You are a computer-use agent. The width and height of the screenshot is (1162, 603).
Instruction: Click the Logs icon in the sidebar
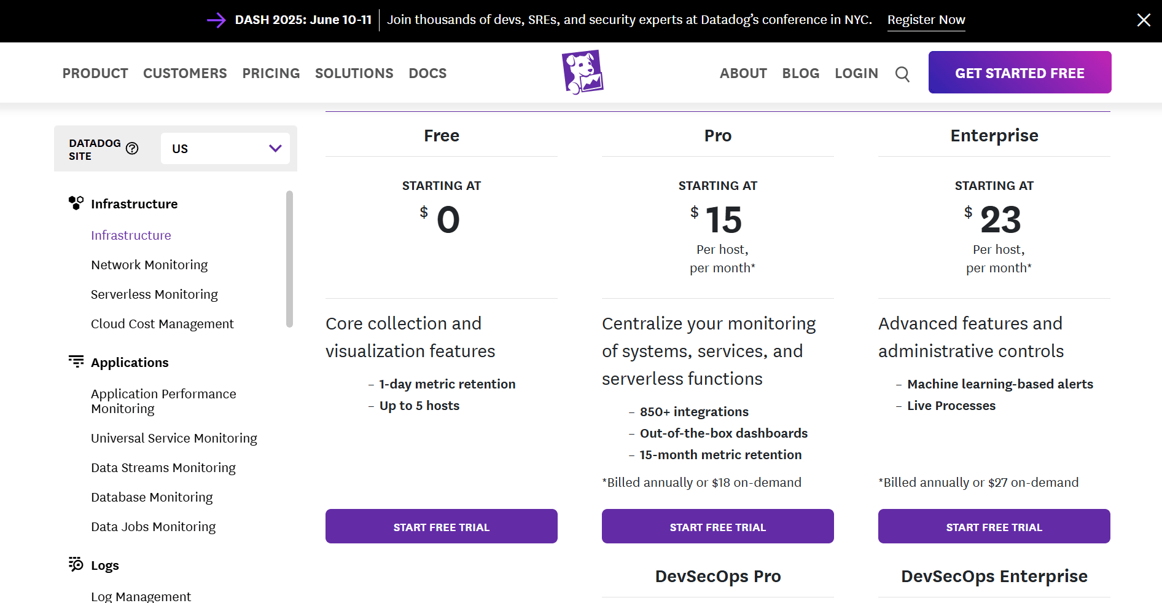pos(76,564)
